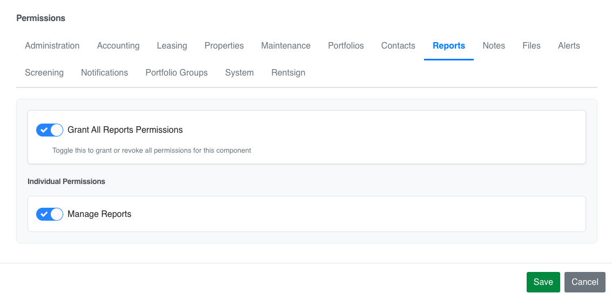
Task: Click the green Save button
Action: point(543,282)
